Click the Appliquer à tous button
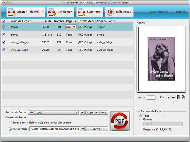190x142 pixels. pyautogui.click(x=97, y=112)
